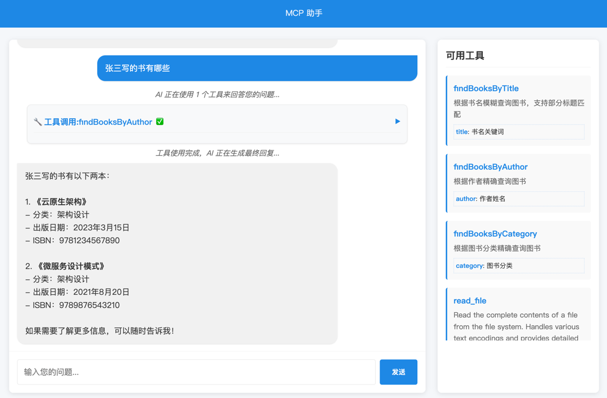Click the 可用工具 panel heading
This screenshot has height=398, width=607.
465,55
